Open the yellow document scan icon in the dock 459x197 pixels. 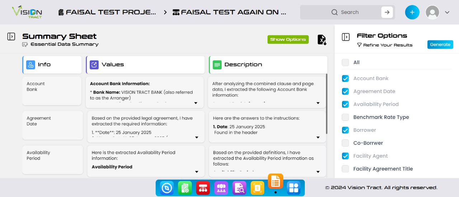tap(257, 188)
